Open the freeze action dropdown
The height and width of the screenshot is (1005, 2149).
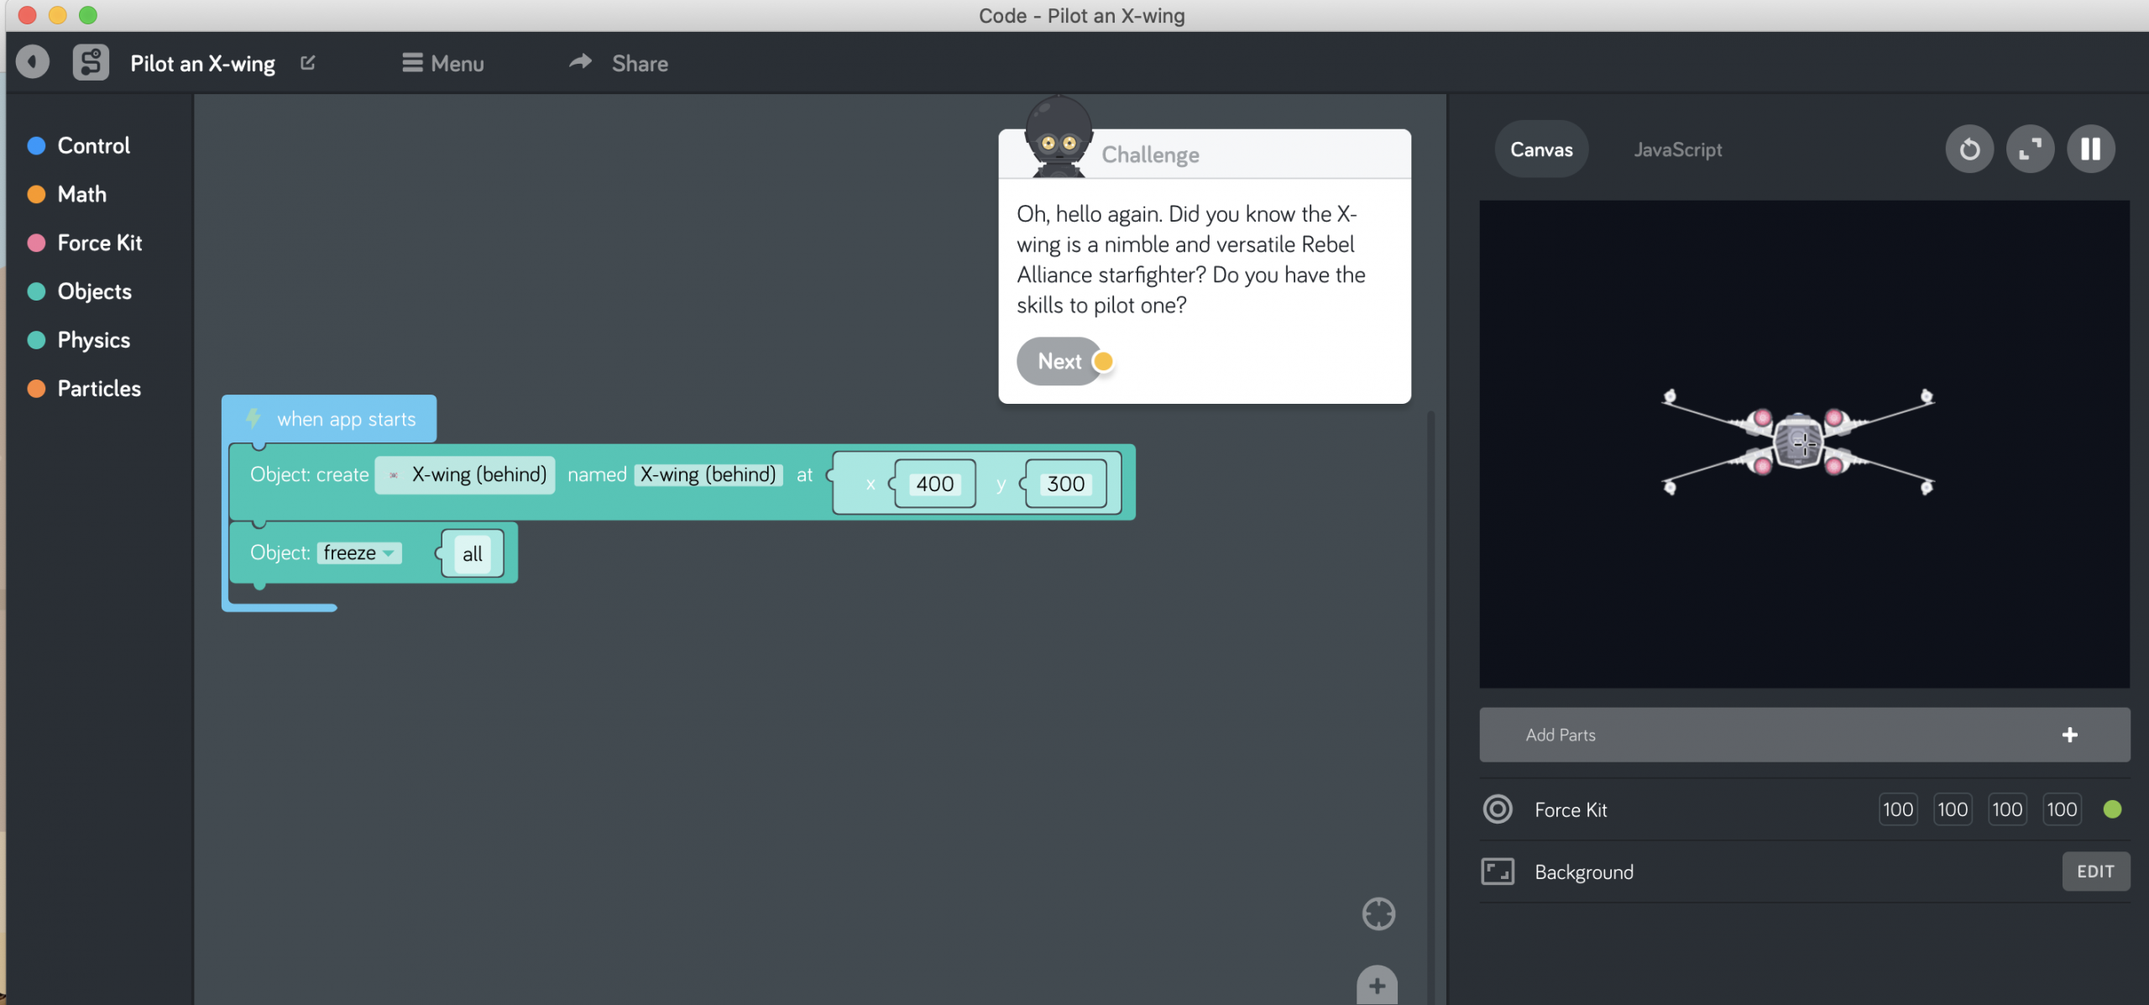point(358,552)
